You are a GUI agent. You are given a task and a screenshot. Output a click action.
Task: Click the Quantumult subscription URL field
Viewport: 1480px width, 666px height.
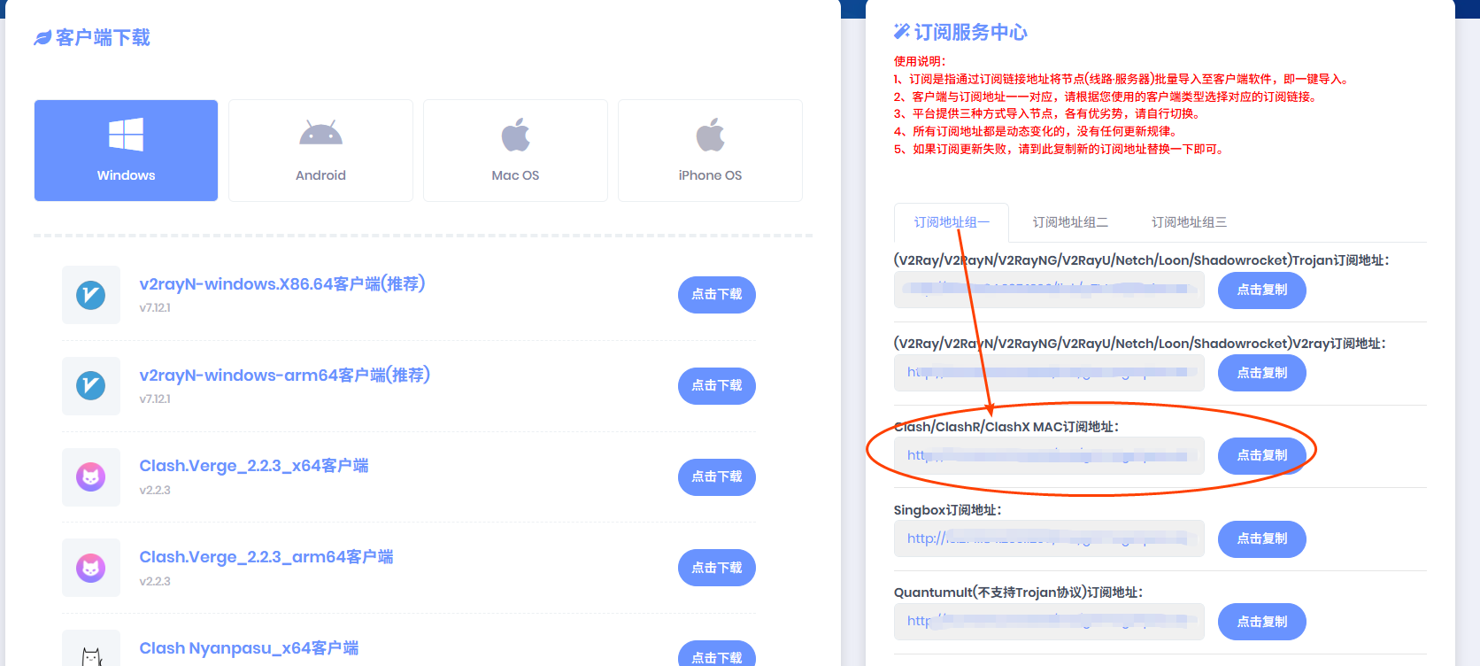click(1049, 622)
